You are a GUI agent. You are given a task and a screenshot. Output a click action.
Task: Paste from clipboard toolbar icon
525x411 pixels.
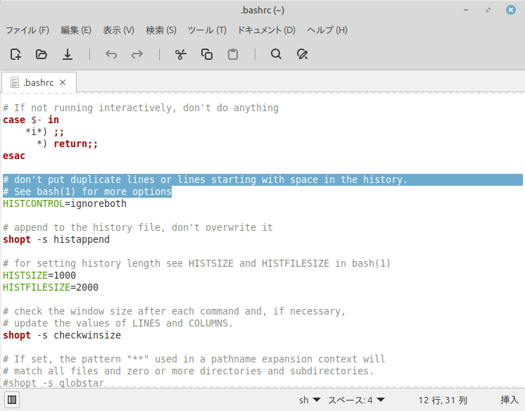[233, 54]
